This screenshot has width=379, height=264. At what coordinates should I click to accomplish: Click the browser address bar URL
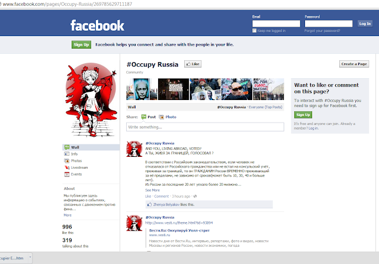tap(68, 4)
